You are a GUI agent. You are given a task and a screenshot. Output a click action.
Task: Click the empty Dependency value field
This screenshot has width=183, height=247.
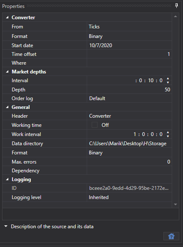click(x=129, y=171)
